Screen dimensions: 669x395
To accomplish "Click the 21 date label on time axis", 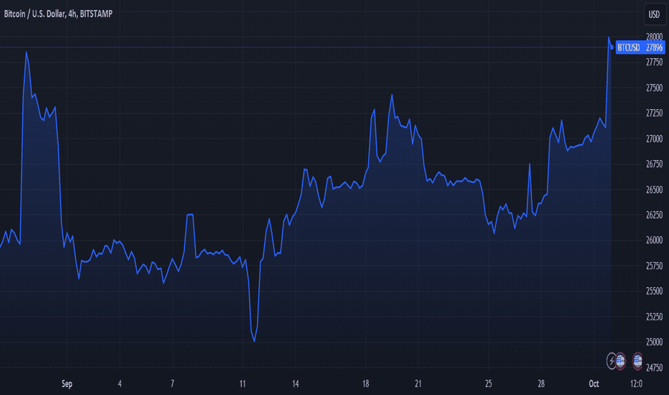I will (418, 384).
